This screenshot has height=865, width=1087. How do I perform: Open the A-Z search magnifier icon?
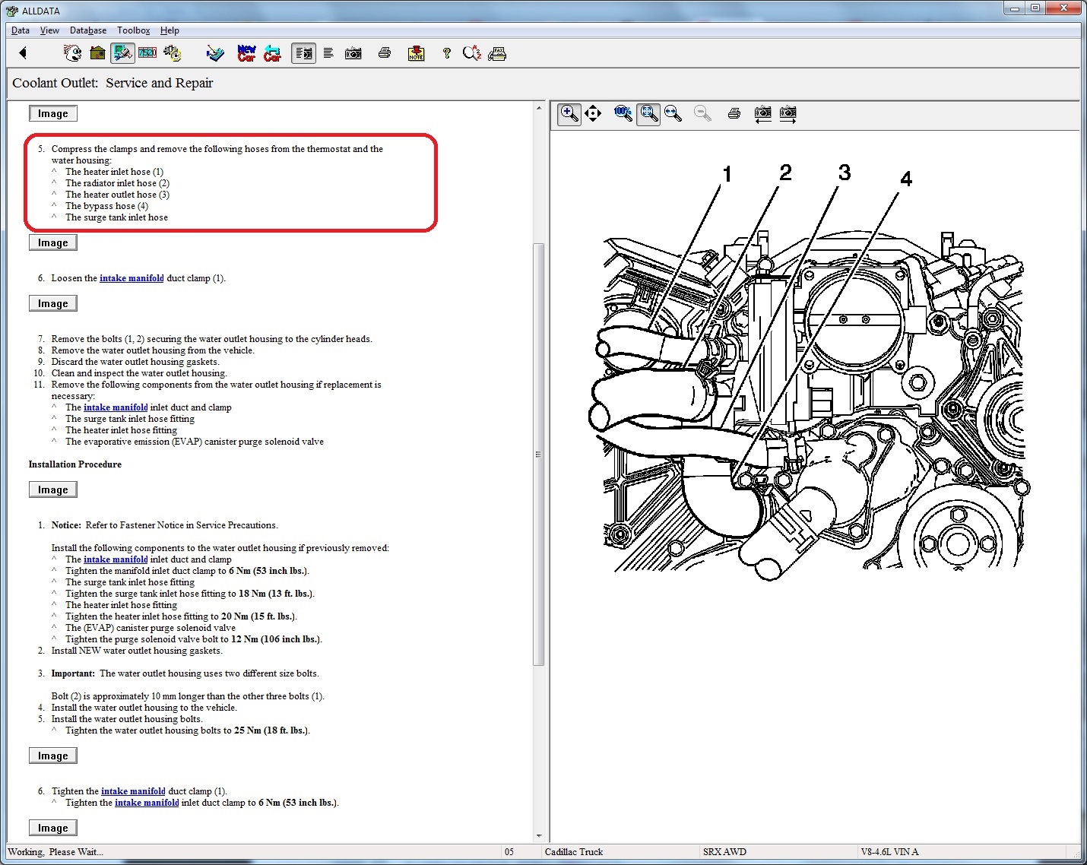click(x=472, y=53)
